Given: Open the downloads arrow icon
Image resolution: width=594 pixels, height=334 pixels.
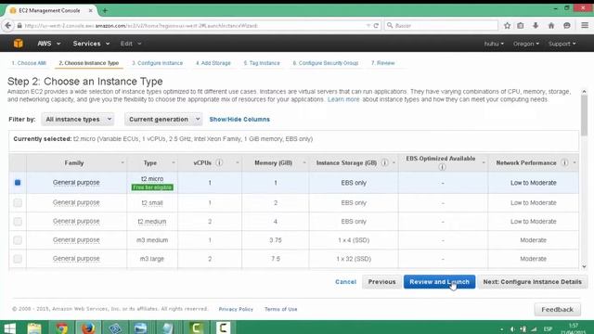Looking at the screenshot, I should (x=536, y=25).
